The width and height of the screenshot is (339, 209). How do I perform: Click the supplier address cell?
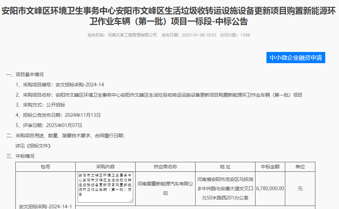225,189
